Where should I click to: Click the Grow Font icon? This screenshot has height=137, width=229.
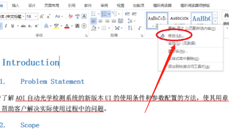(42, 16)
